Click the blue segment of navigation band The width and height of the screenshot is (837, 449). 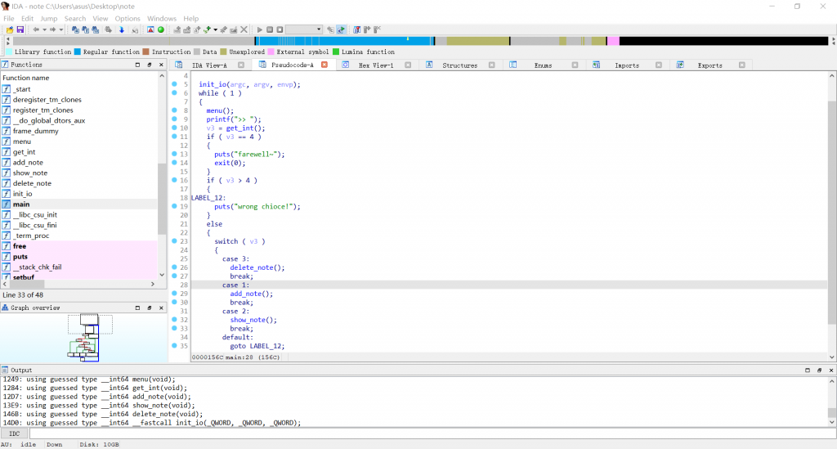(344, 41)
